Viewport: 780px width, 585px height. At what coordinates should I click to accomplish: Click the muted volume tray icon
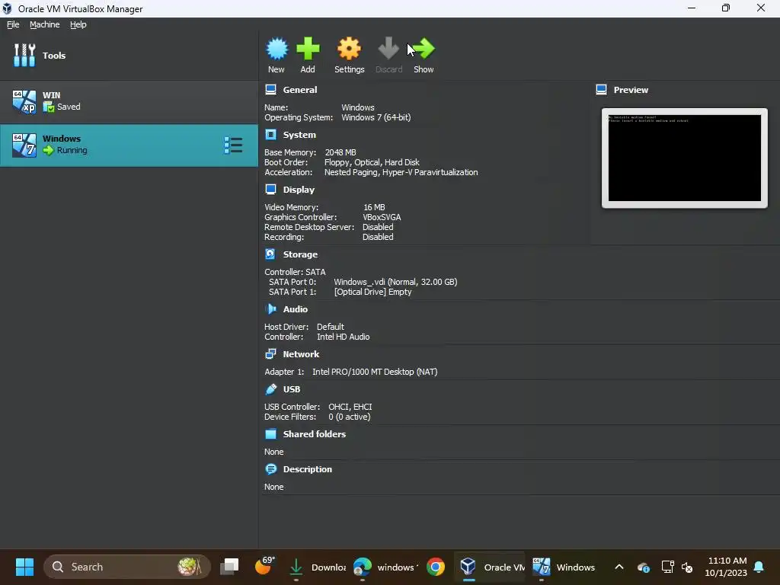point(688,567)
